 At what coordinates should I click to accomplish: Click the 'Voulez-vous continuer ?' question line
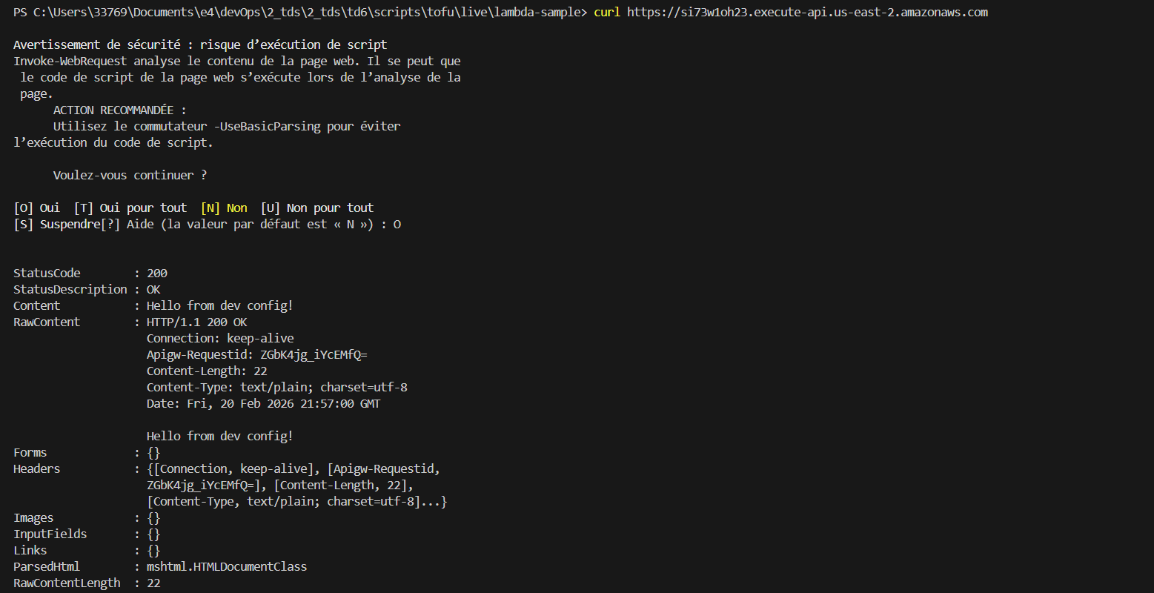click(x=130, y=176)
